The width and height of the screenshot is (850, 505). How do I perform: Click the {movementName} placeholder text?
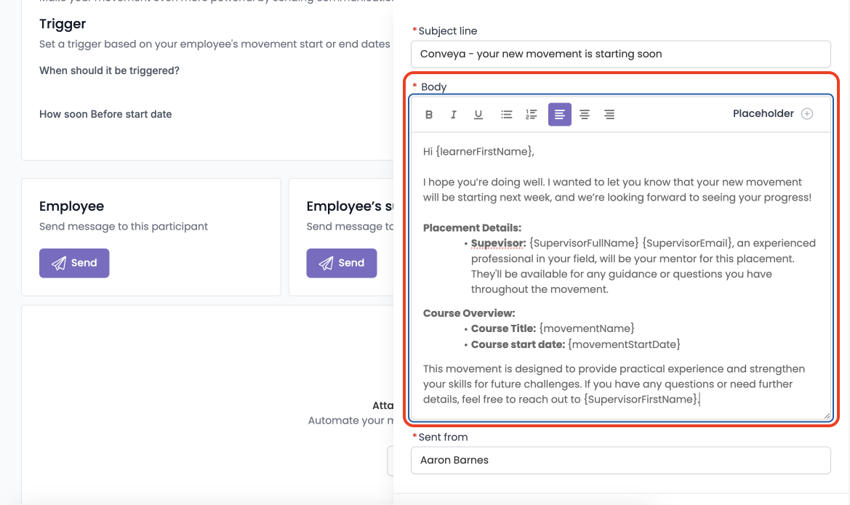pos(587,328)
